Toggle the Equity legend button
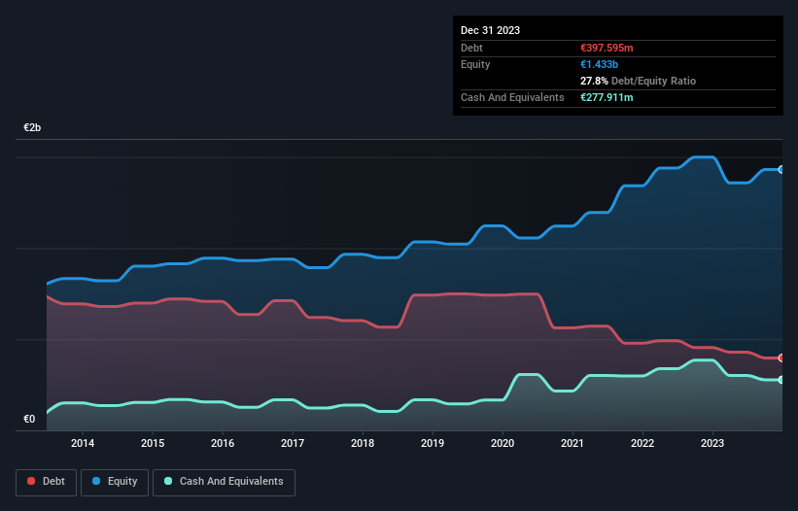798x511 pixels. (x=115, y=482)
